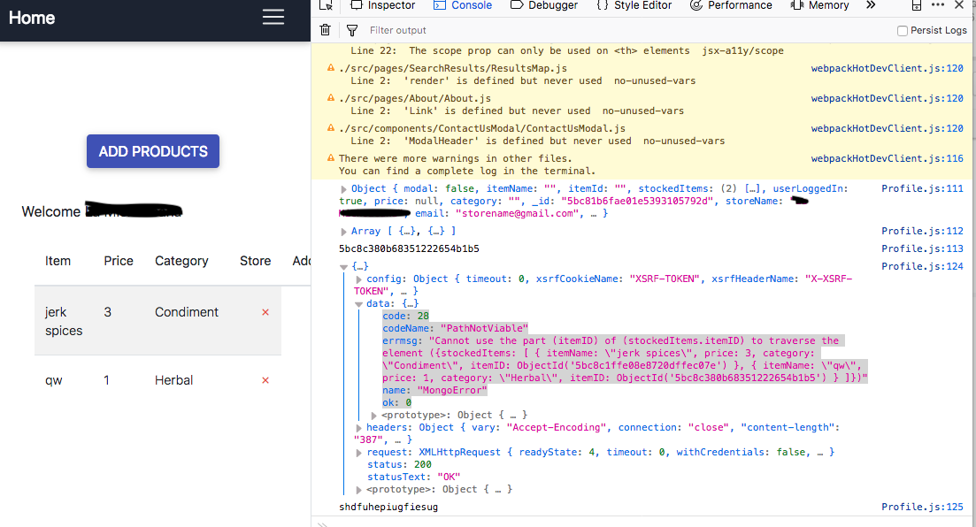976x527 pixels.
Task: Expand the logged Array entry
Action: [343, 232]
